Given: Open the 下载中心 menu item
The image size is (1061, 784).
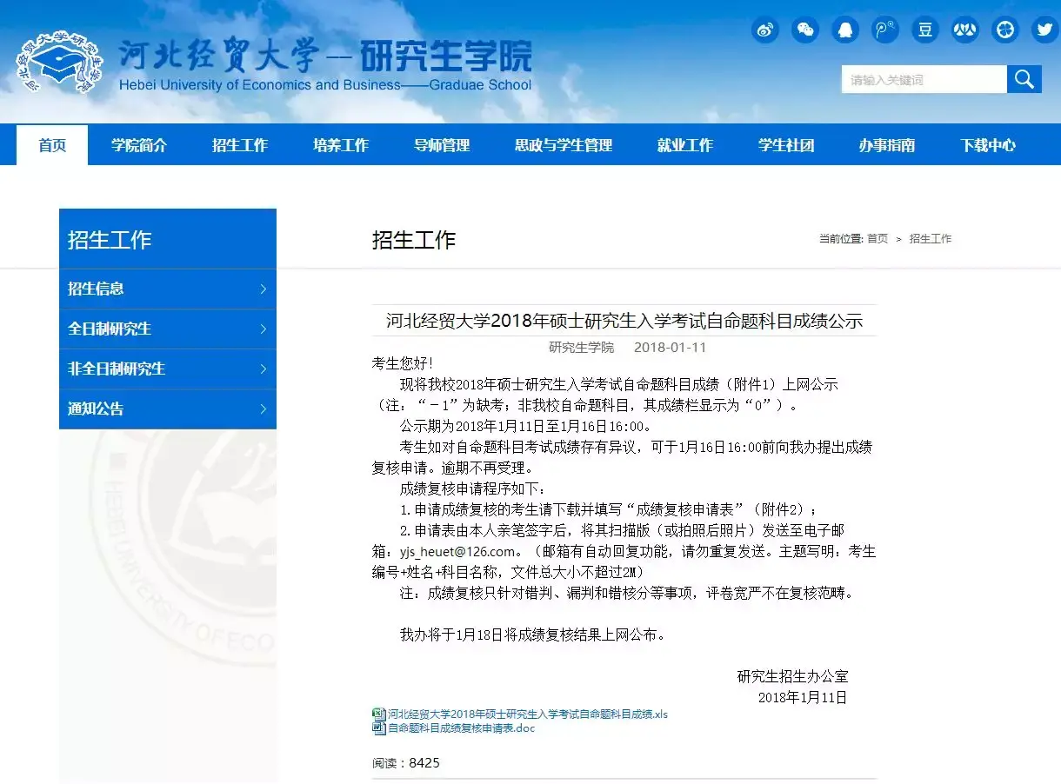Looking at the screenshot, I should tap(987, 145).
